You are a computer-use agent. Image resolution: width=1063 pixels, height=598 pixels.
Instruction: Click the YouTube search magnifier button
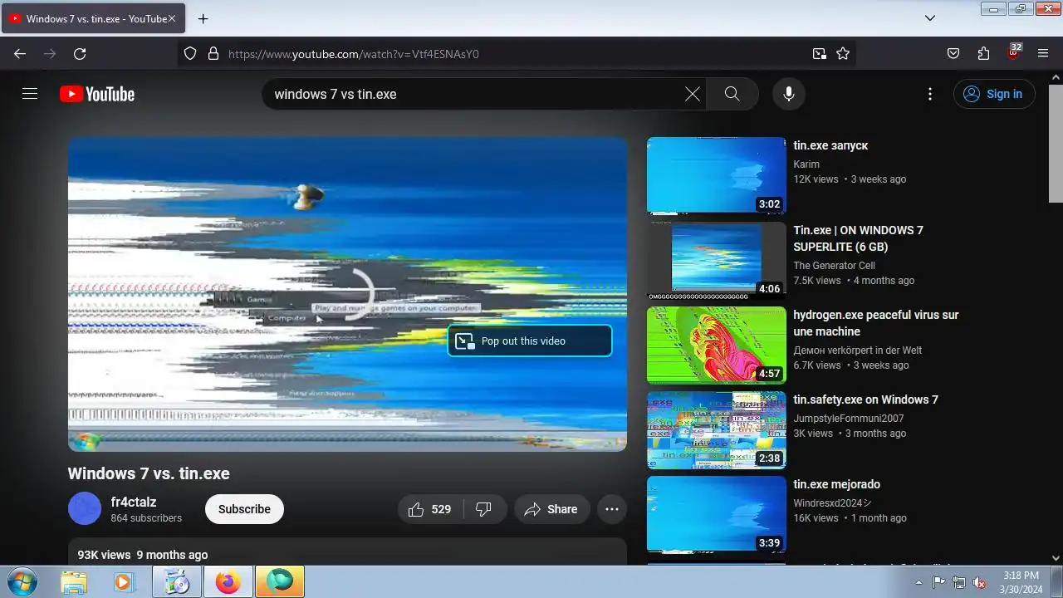click(x=732, y=94)
